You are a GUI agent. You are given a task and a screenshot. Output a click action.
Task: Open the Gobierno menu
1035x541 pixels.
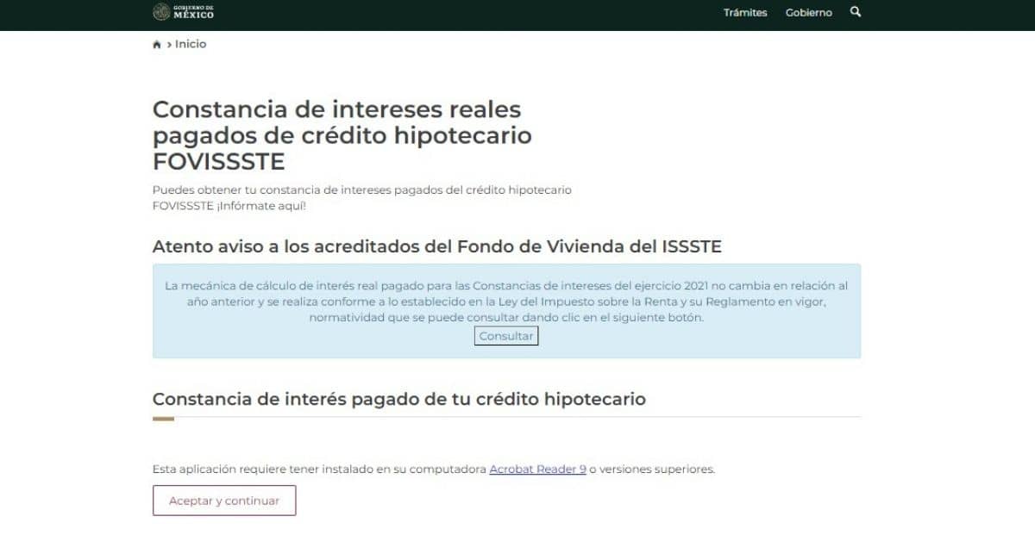[809, 13]
